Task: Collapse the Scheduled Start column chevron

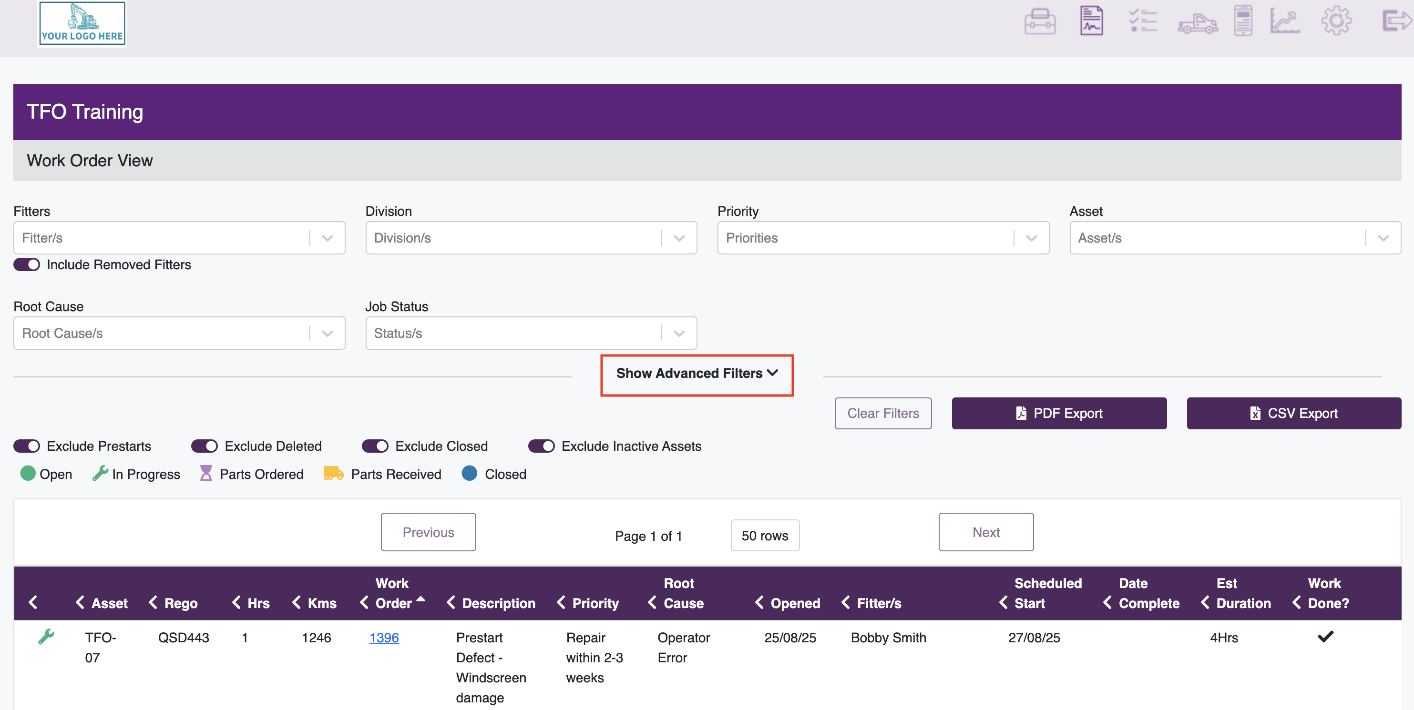Action: (1004, 602)
